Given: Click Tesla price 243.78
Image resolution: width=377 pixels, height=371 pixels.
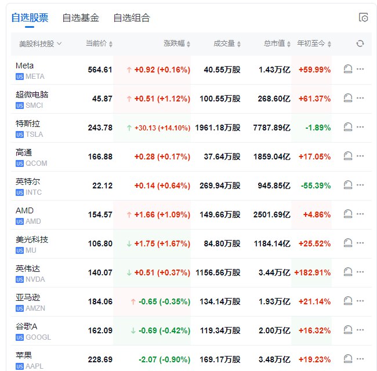Looking at the screenshot, I should [x=100, y=128].
